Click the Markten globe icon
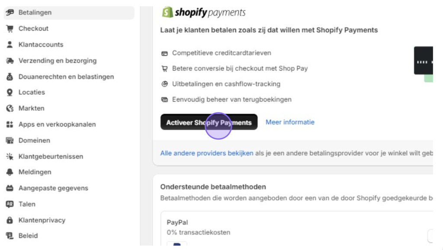Image resolution: width=443 pixels, height=250 pixels. tap(10, 109)
